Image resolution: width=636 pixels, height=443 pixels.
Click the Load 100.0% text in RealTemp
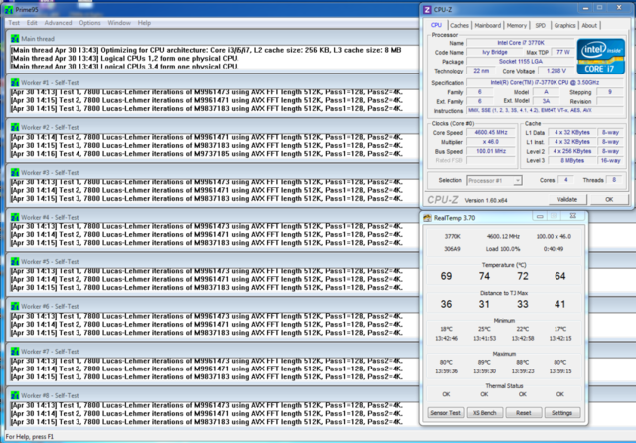(503, 249)
